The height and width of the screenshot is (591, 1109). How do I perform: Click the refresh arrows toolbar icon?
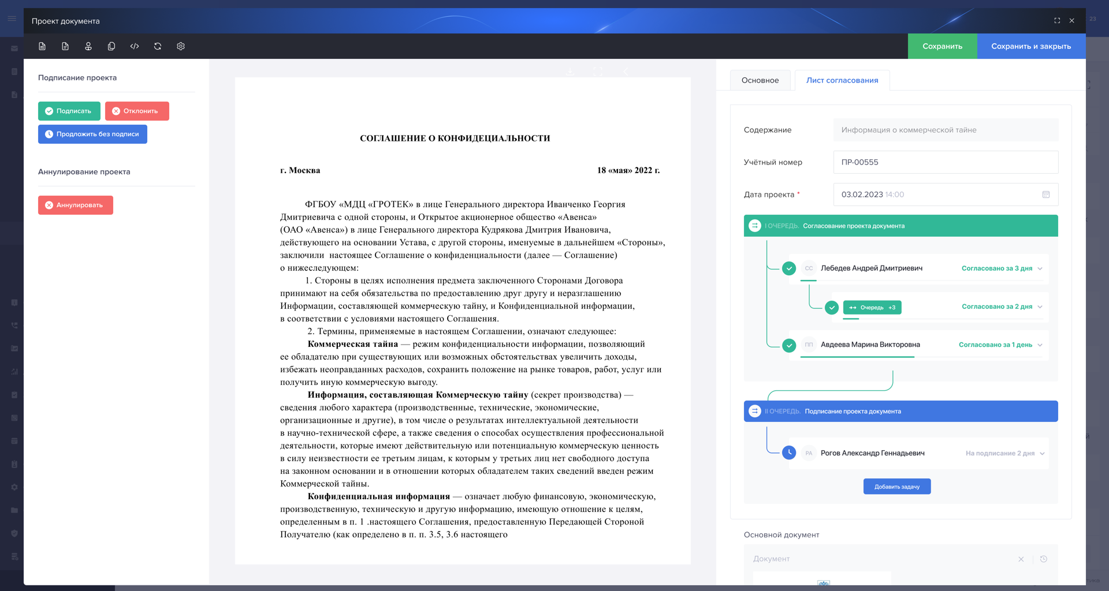point(158,46)
